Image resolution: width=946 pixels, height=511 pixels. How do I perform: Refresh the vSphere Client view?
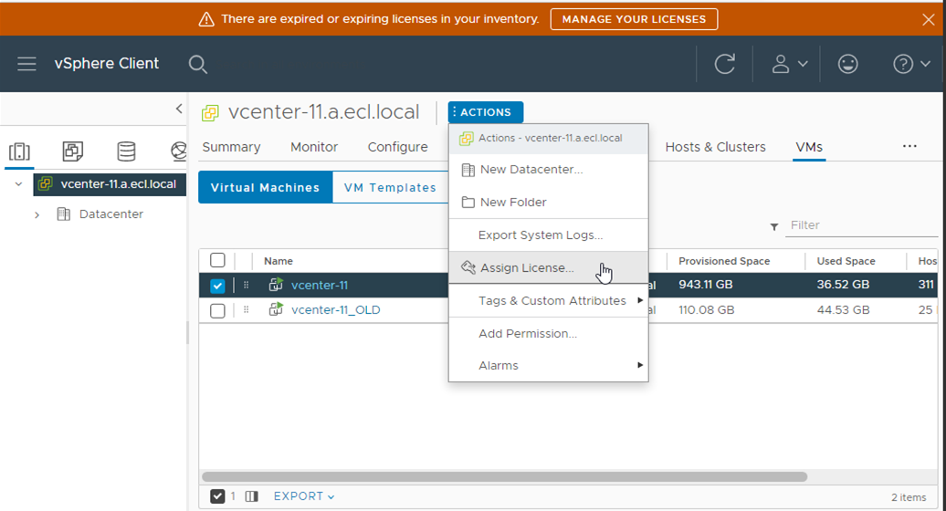tap(724, 64)
